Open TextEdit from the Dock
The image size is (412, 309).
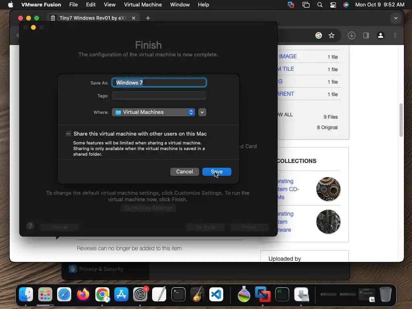[159, 294]
